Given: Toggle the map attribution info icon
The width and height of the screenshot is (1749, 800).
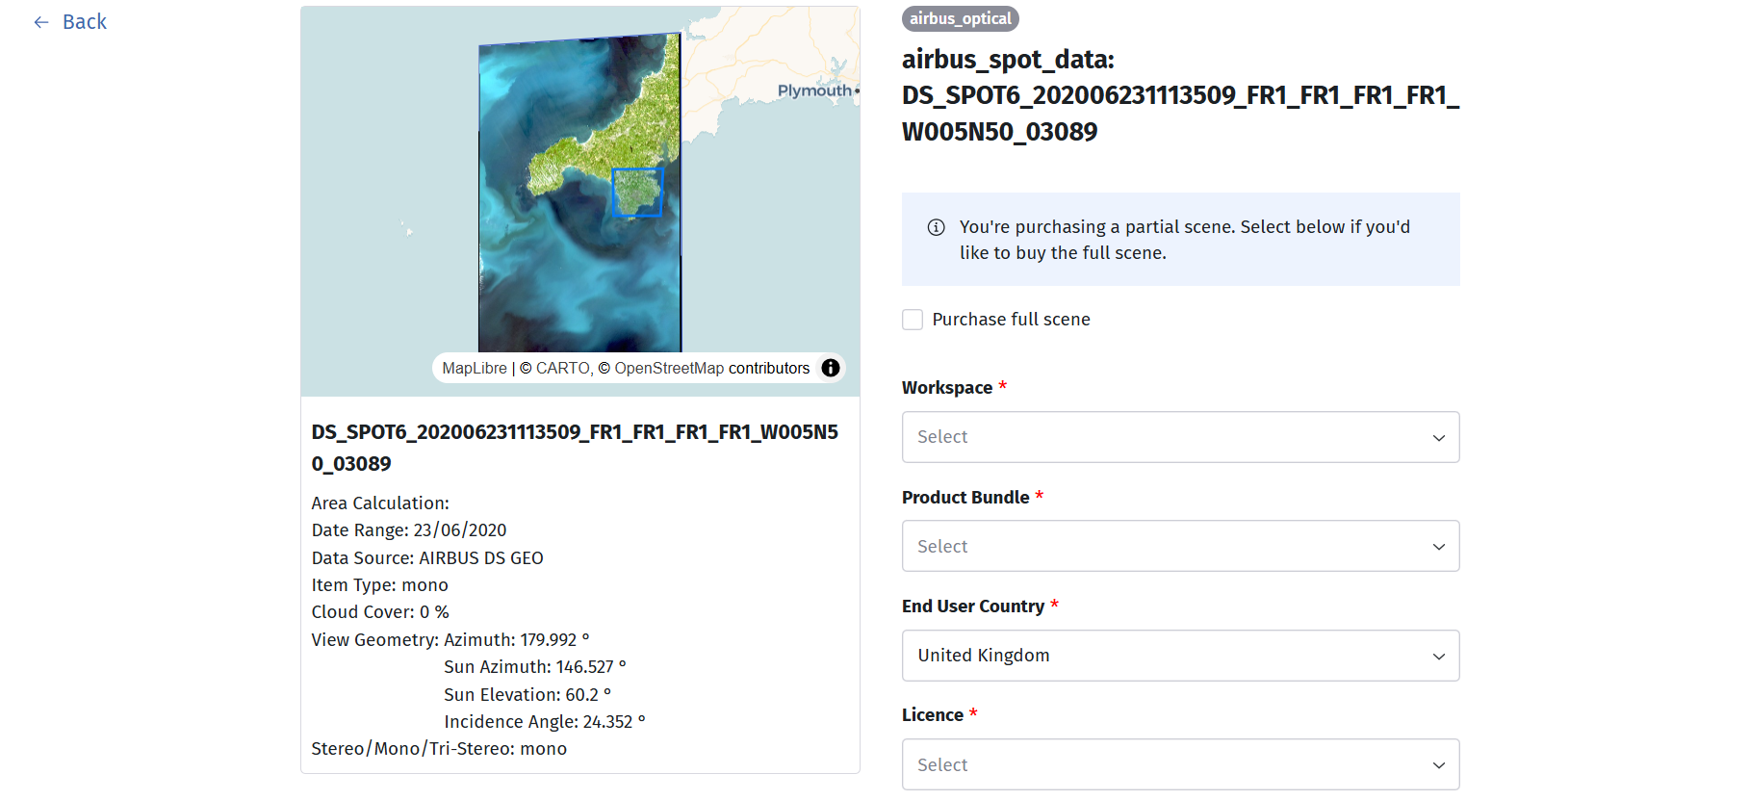Looking at the screenshot, I should pyautogui.click(x=830, y=368).
